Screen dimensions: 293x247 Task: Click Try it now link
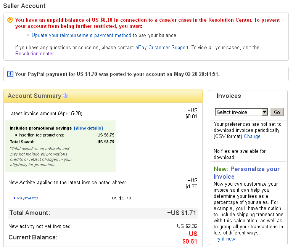click(x=224, y=239)
